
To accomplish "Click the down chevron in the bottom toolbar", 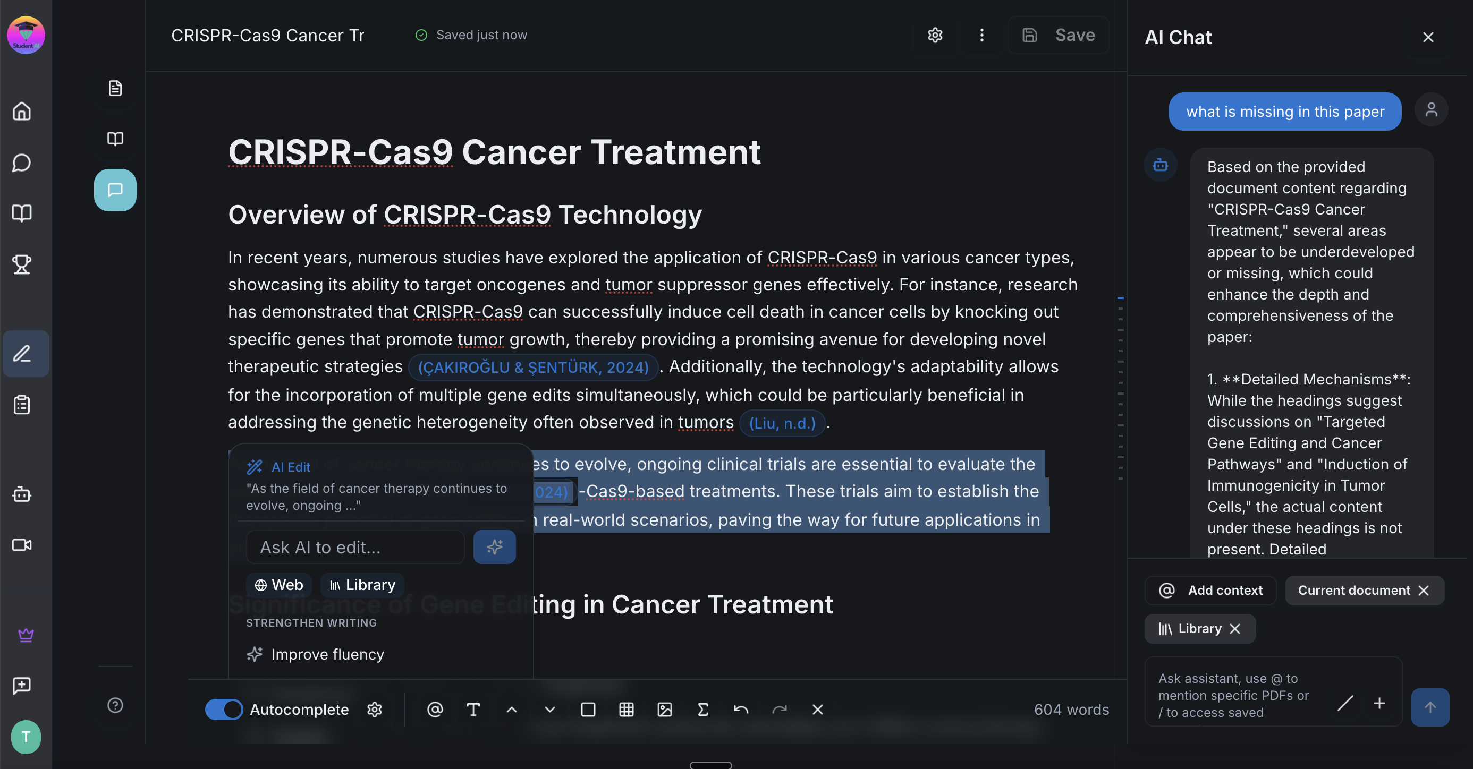I will click(549, 710).
